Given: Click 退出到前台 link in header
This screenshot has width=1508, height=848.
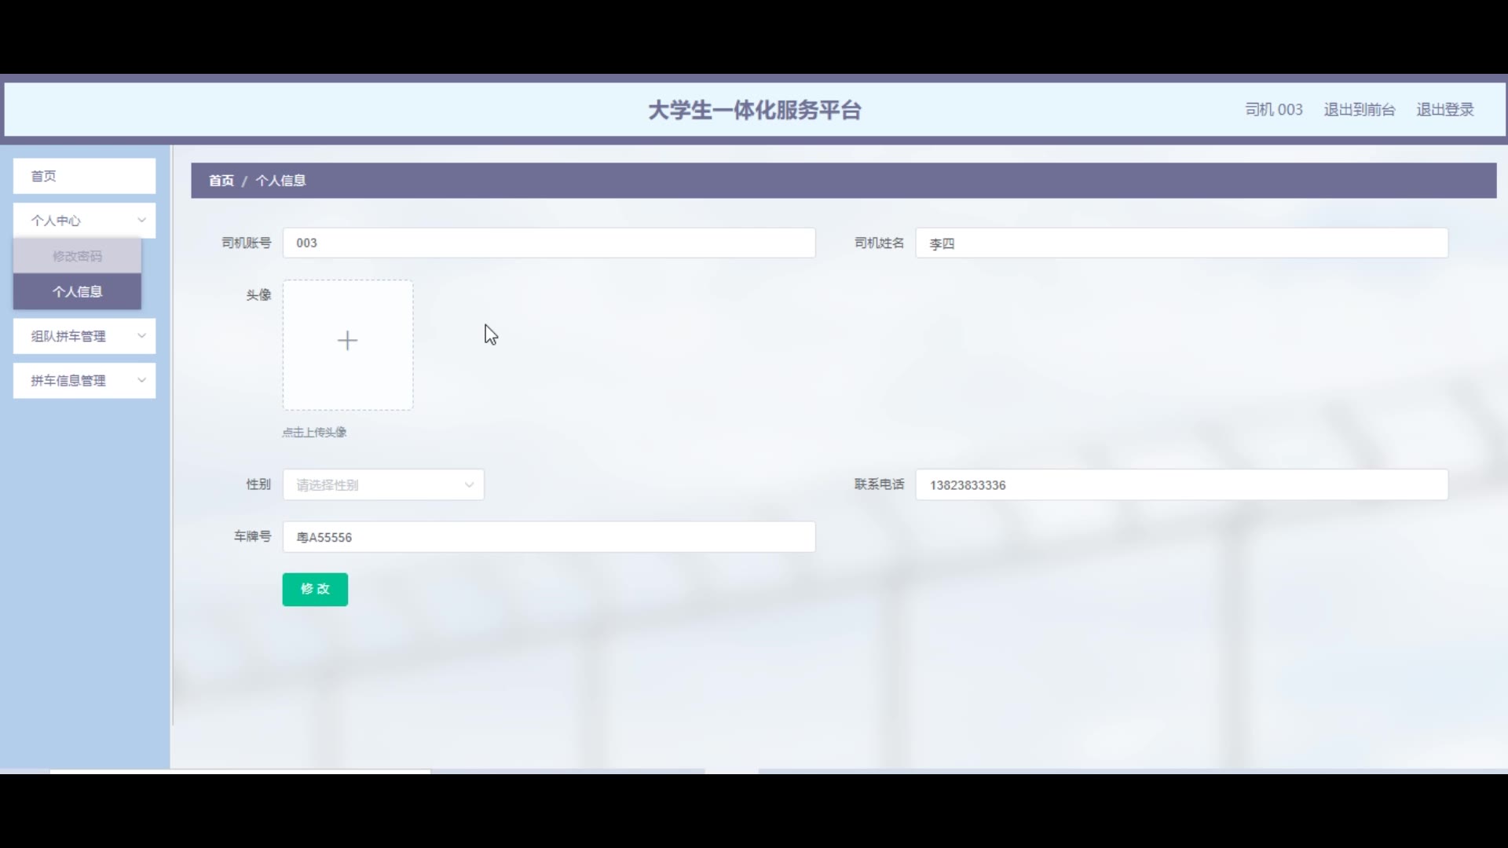Looking at the screenshot, I should 1359,110.
